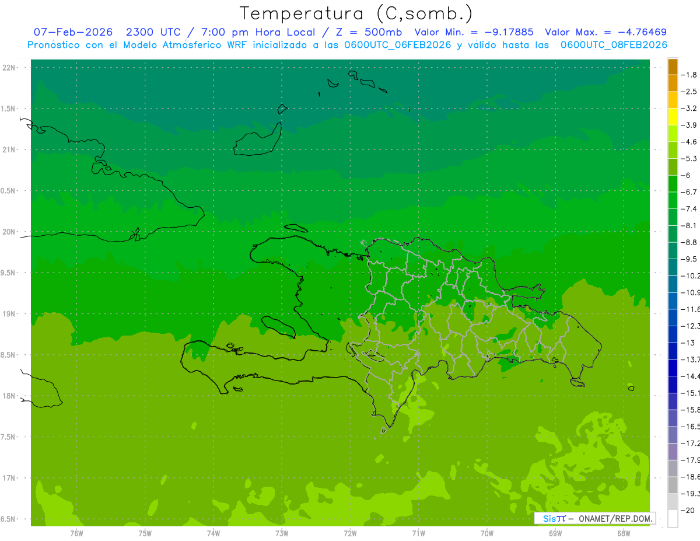Click the -11.6 colorbar value
700x541 pixels.
pyautogui.click(x=691, y=309)
